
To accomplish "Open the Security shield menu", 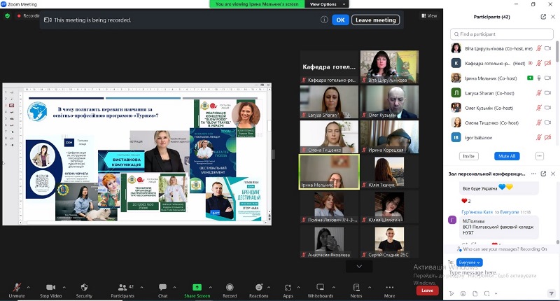I will click(x=84, y=290).
